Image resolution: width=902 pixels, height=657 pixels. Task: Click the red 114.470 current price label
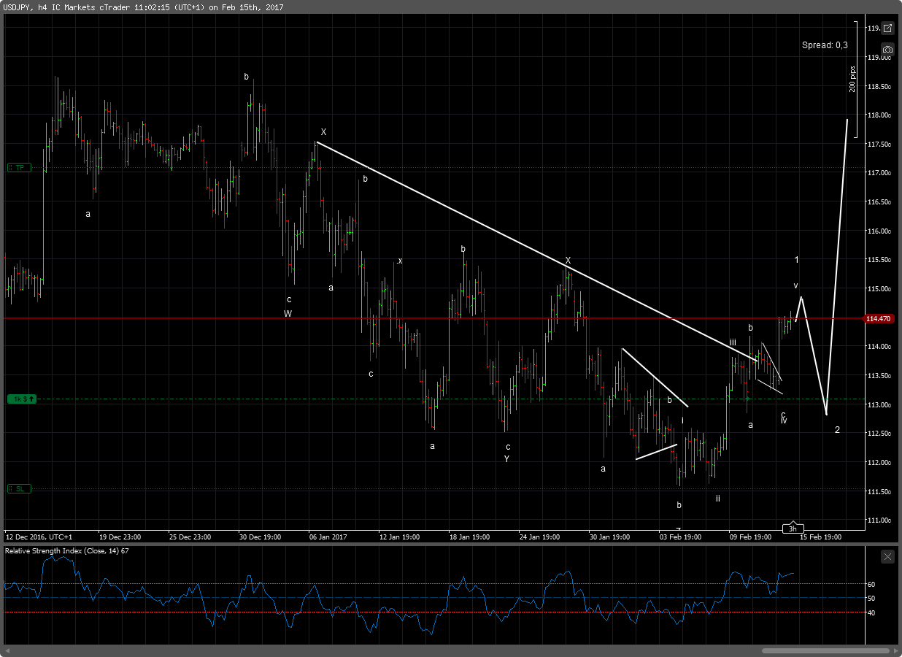pos(879,319)
